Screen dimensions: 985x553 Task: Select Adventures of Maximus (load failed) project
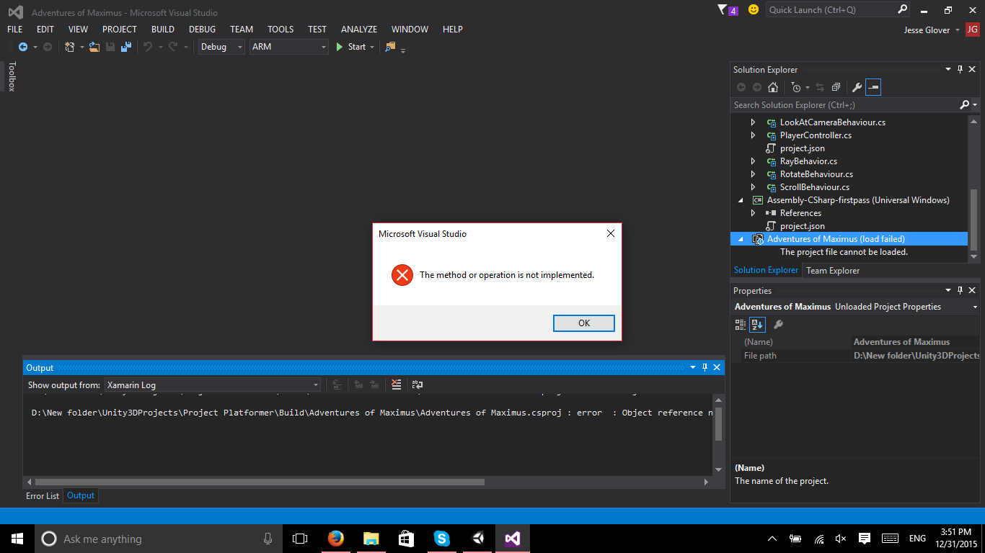pyautogui.click(x=836, y=239)
